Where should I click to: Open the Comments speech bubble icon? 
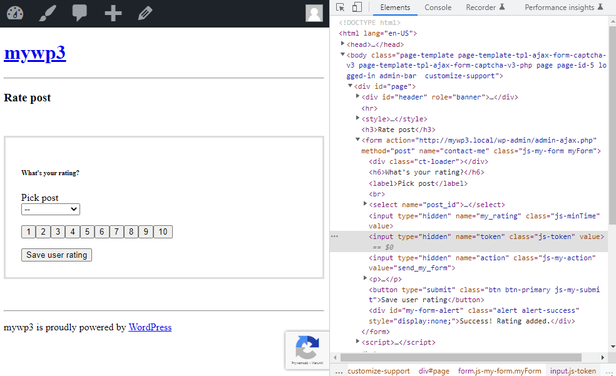coord(80,13)
